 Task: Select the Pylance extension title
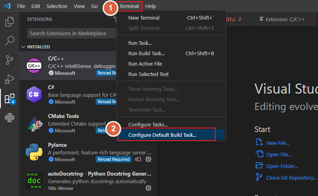(x=57, y=145)
